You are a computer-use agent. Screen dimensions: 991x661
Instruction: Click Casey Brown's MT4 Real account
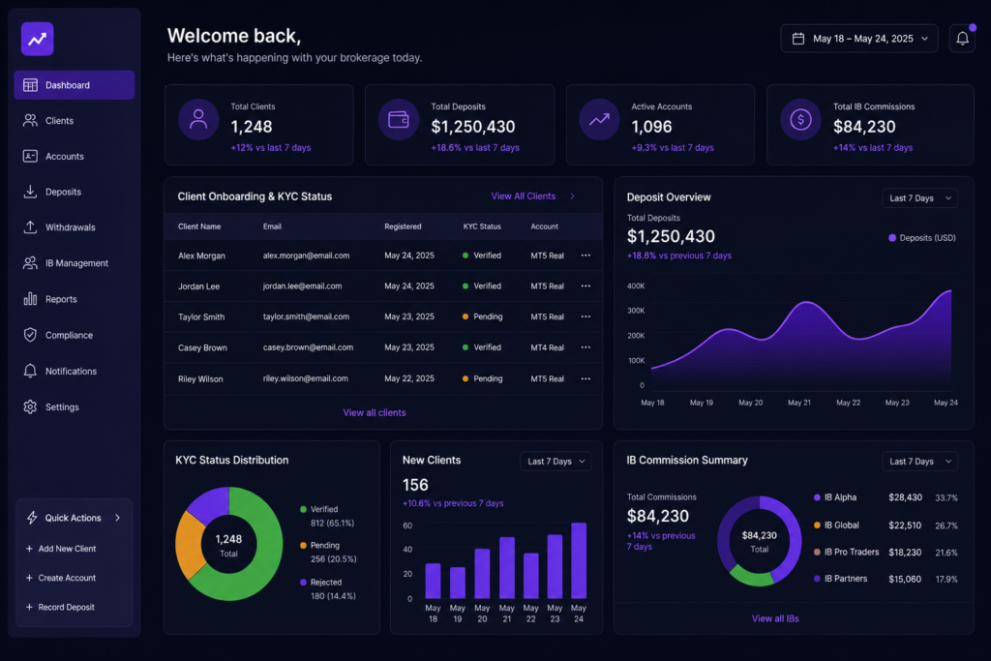click(548, 347)
